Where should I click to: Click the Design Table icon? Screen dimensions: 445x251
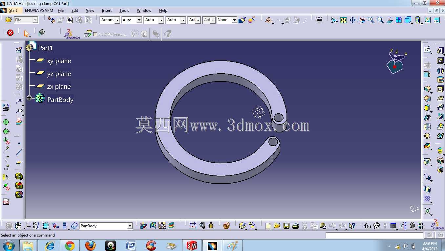coord(393,225)
